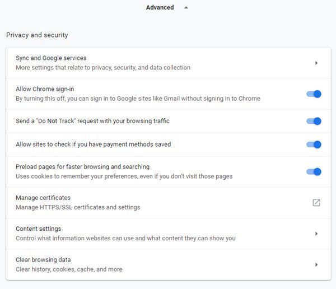
Task: Click Allow Chrome sign-in label text
Action: [x=45, y=89]
